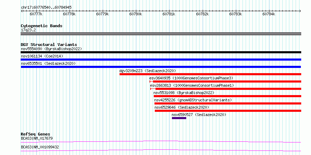Viewport: 311px width, 155px height.
Task: Click the purple nsv6590527 variant bar
Action: pos(179,118)
